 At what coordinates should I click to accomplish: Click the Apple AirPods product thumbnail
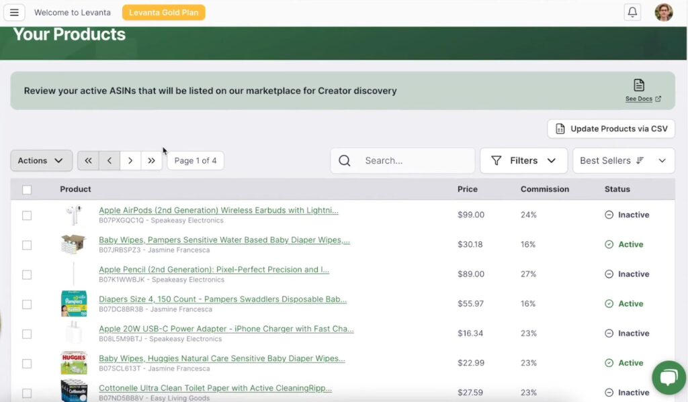click(x=74, y=215)
